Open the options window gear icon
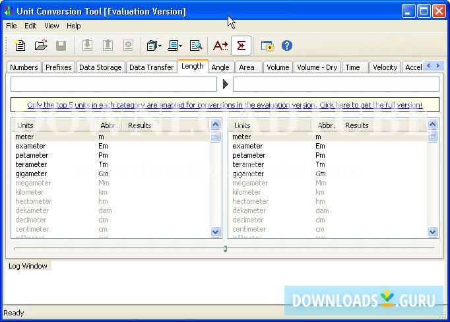Viewport: 450px width, 322px height. point(267,46)
